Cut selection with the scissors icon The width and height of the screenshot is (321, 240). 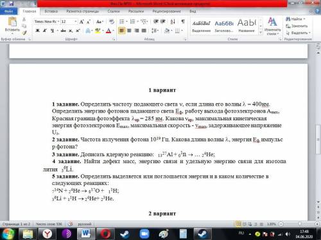24,20
